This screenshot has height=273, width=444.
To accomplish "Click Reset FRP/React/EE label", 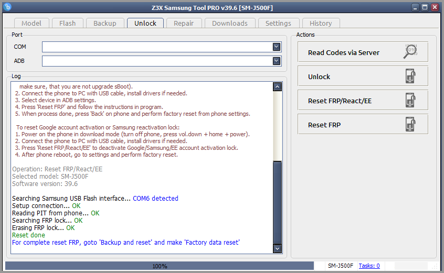I will point(340,101).
